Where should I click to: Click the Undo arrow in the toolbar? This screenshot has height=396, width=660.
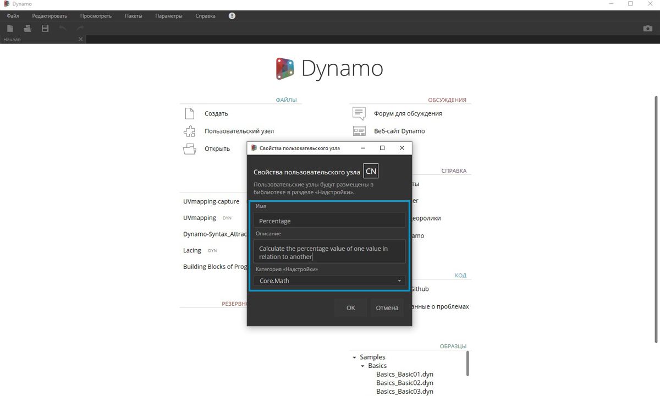coord(63,28)
